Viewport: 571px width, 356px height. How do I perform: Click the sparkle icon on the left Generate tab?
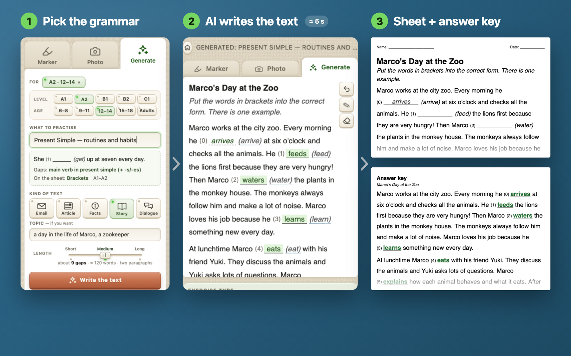coord(143,50)
